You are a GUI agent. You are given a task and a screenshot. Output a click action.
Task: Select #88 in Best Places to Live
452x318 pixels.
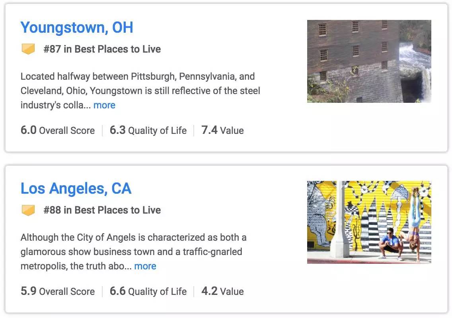click(102, 210)
